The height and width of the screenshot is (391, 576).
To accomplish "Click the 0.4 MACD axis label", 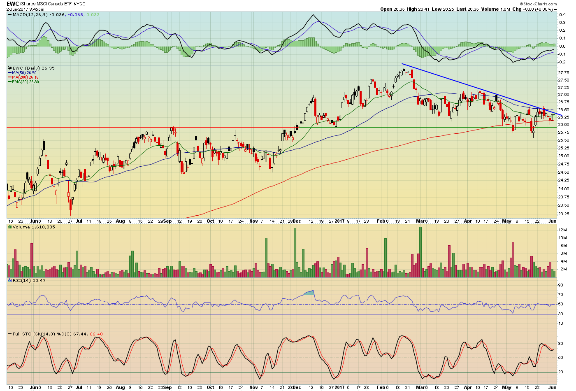I will pyautogui.click(x=562, y=14).
